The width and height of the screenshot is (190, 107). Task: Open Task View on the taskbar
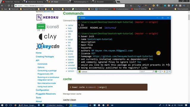click(x=11, y=105)
